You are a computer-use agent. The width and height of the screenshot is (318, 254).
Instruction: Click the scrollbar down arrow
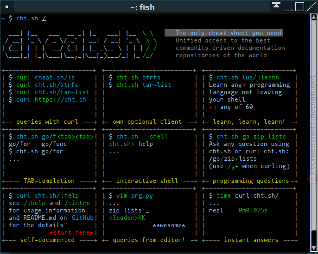(314, 248)
